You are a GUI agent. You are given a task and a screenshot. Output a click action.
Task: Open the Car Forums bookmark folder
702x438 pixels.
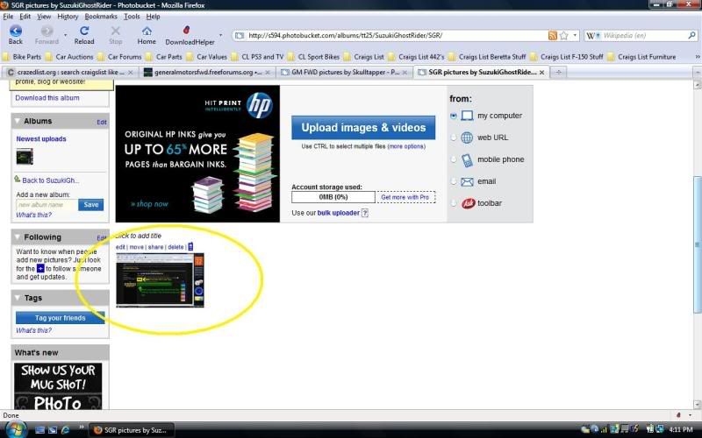pos(119,57)
